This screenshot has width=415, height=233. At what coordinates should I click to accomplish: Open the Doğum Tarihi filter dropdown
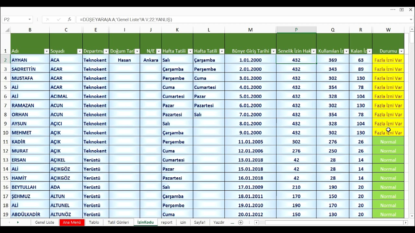[x=137, y=51]
